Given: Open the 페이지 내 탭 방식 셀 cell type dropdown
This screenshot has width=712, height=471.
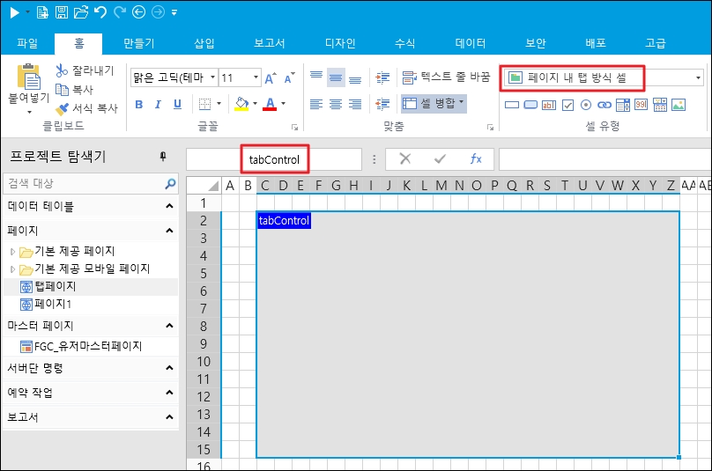Looking at the screenshot, I should click(x=698, y=77).
